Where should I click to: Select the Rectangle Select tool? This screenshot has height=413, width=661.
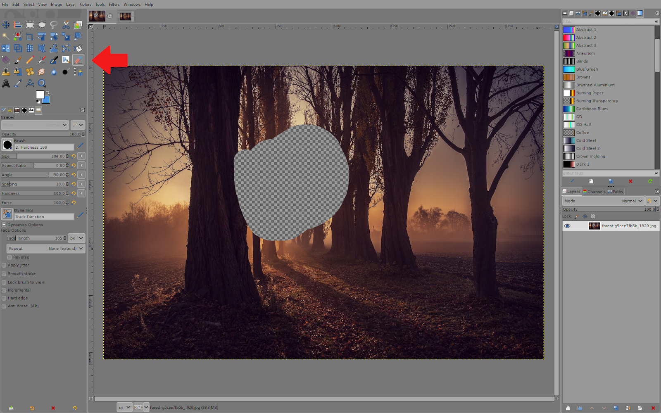tap(30, 25)
